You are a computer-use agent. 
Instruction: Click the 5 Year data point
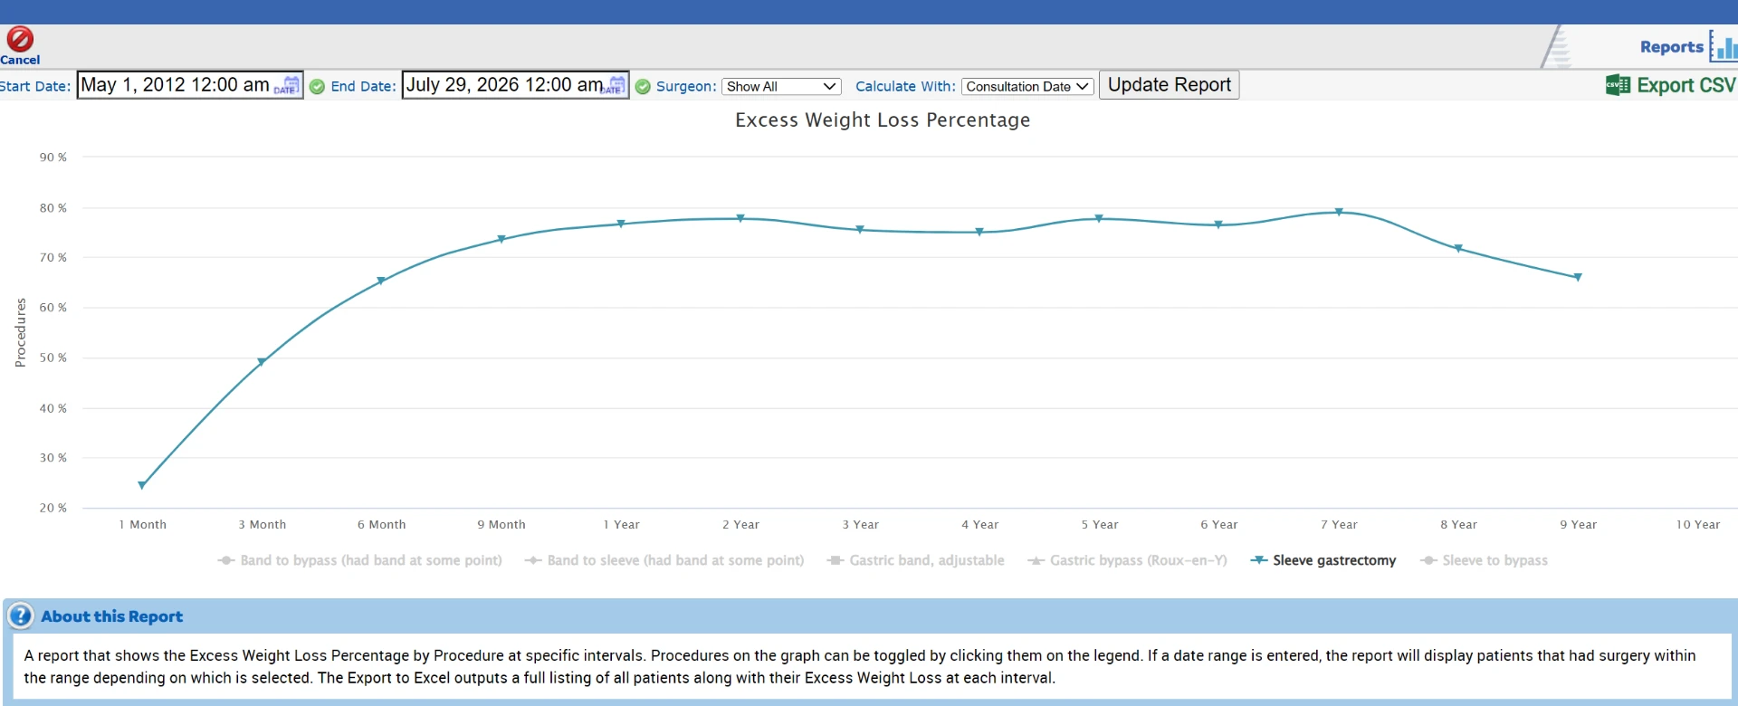point(1099,218)
